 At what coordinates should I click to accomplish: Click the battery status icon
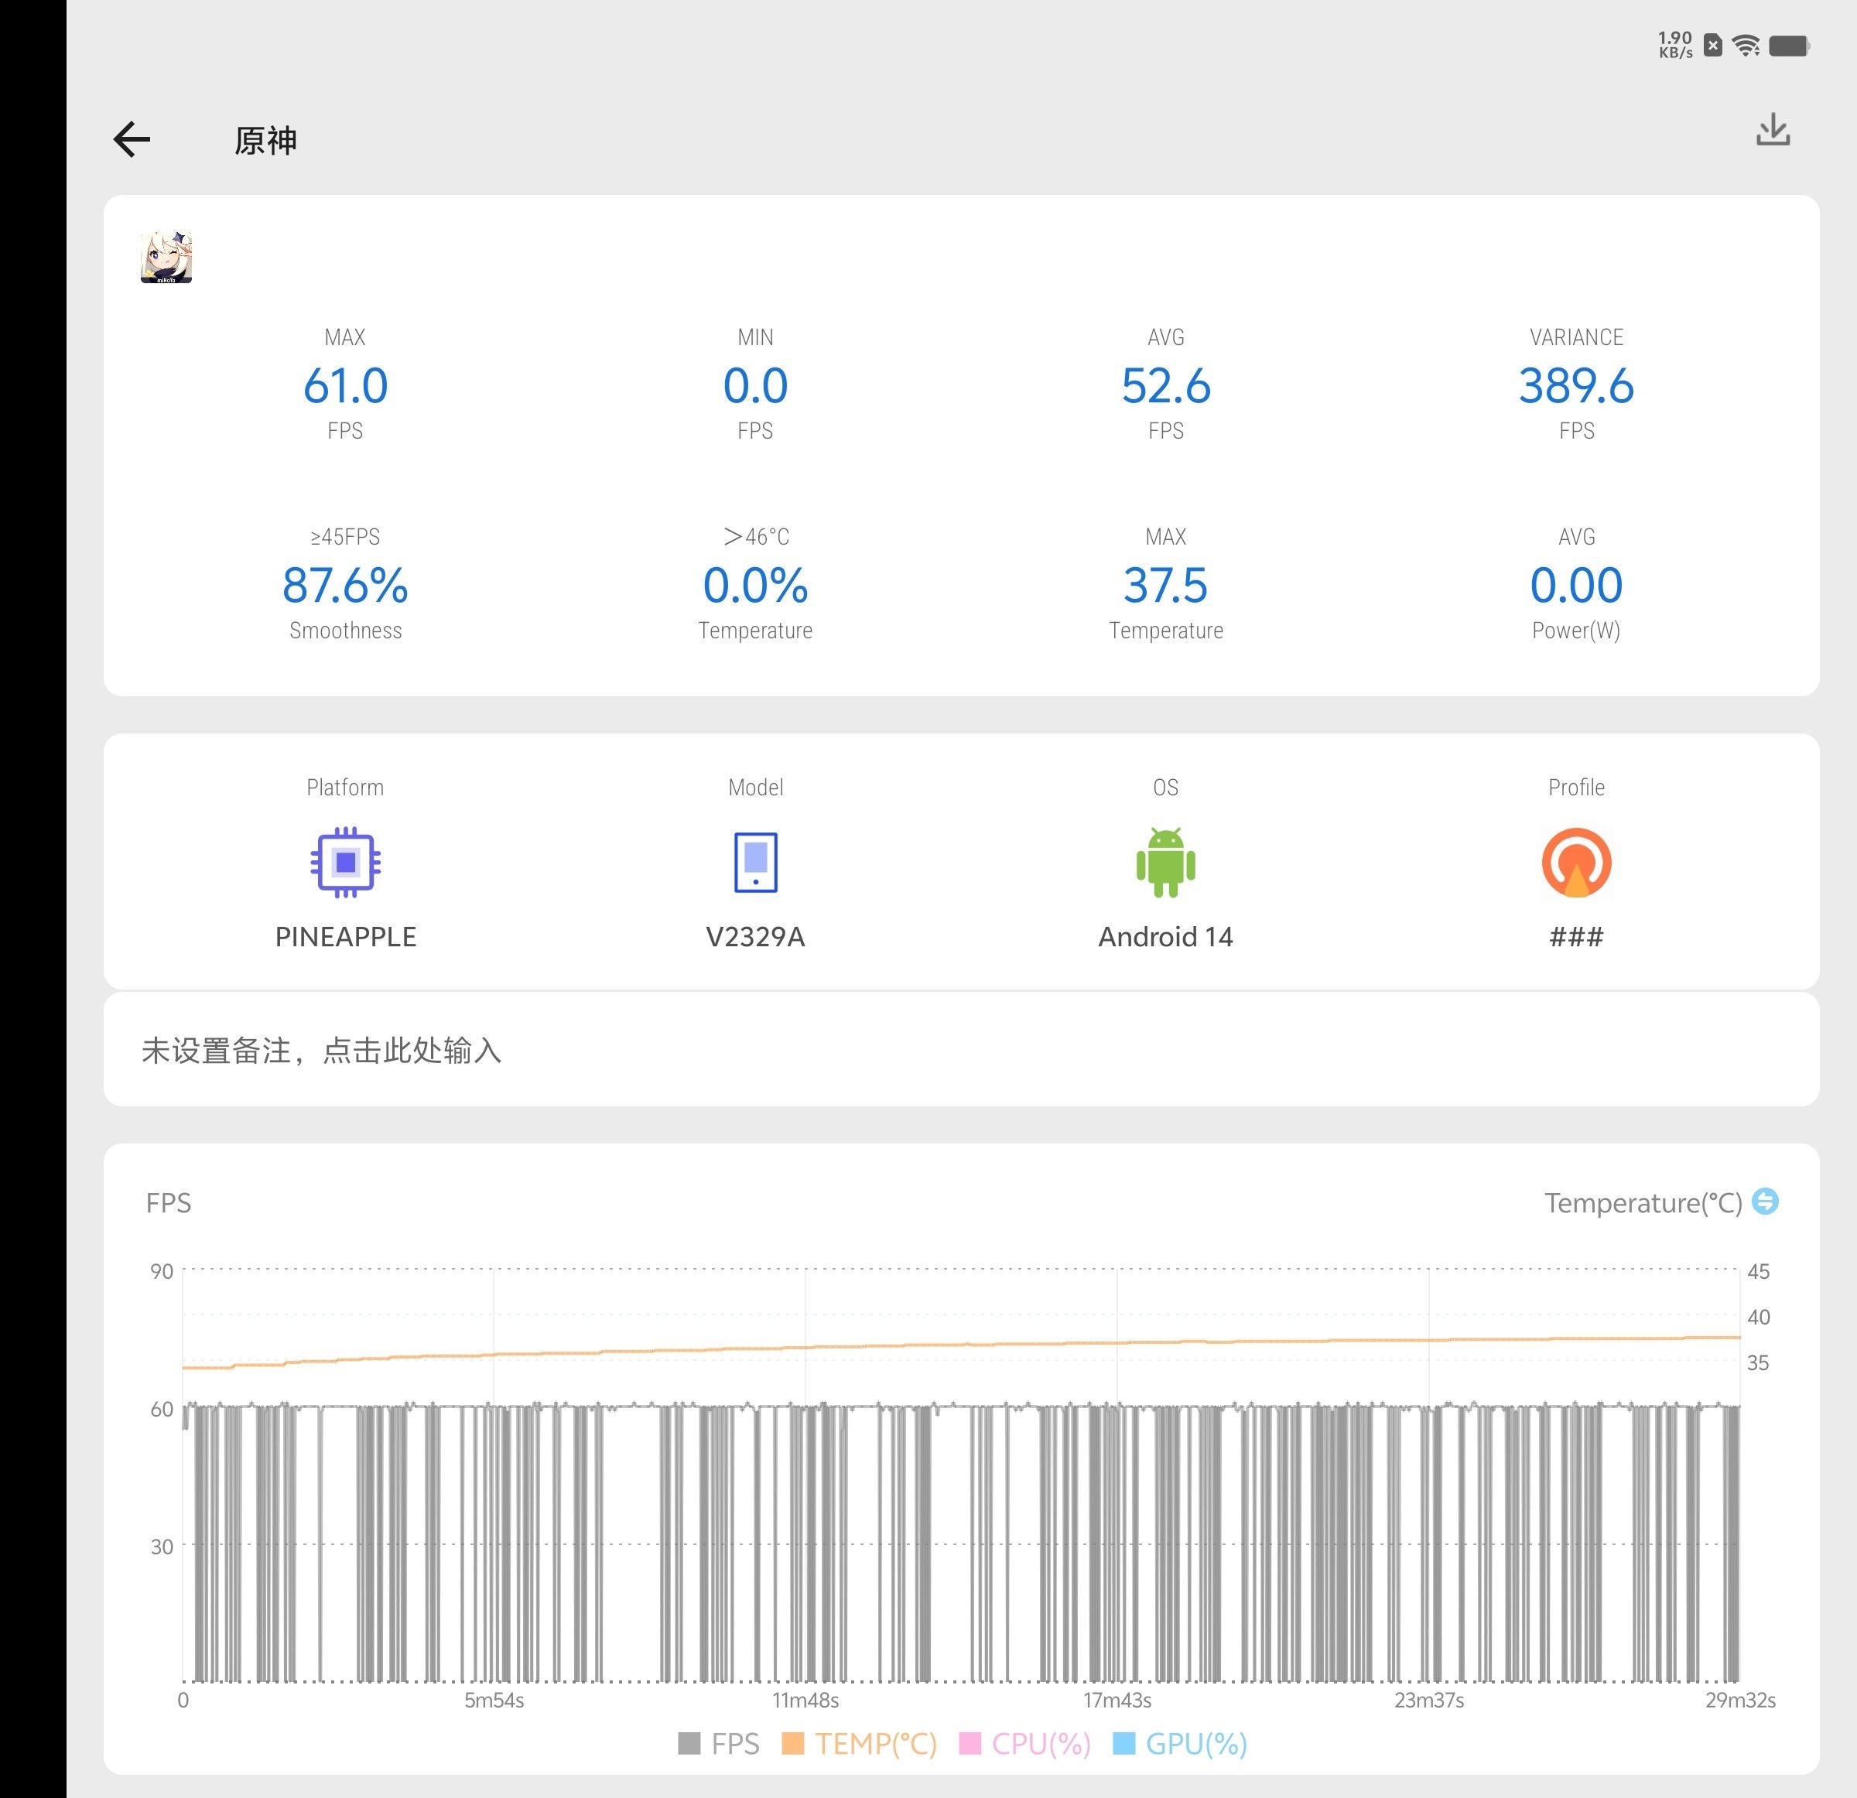[x=1790, y=46]
